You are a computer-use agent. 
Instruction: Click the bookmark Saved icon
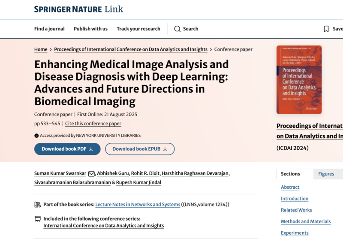(x=326, y=29)
